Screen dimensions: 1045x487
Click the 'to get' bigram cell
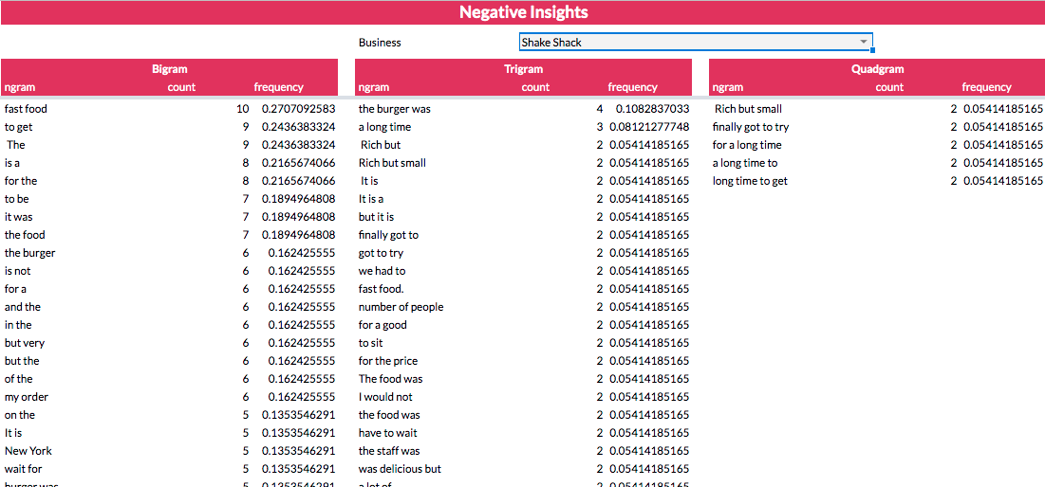19,127
